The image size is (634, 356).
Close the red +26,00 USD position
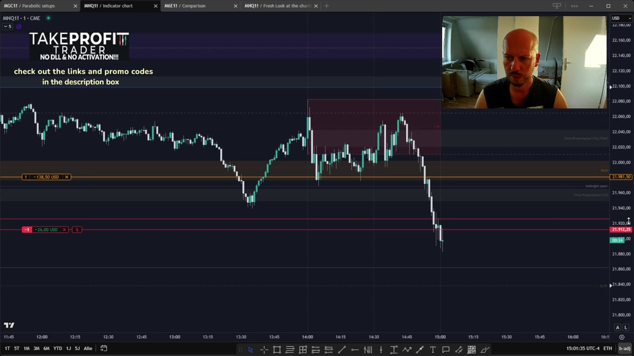(64, 229)
